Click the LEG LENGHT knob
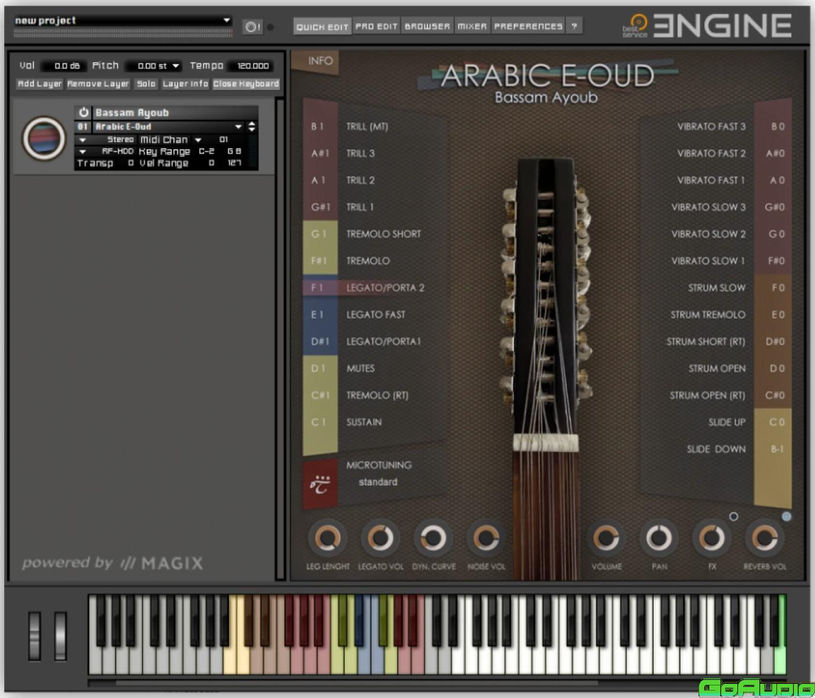Viewport: 815px width, 698px height. (x=328, y=538)
